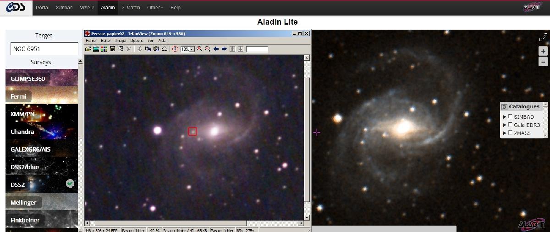The width and height of the screenshot is (550, 232).
Task: Expand the 2MASS catalogue entry
Action: click(x=505, y=133)
